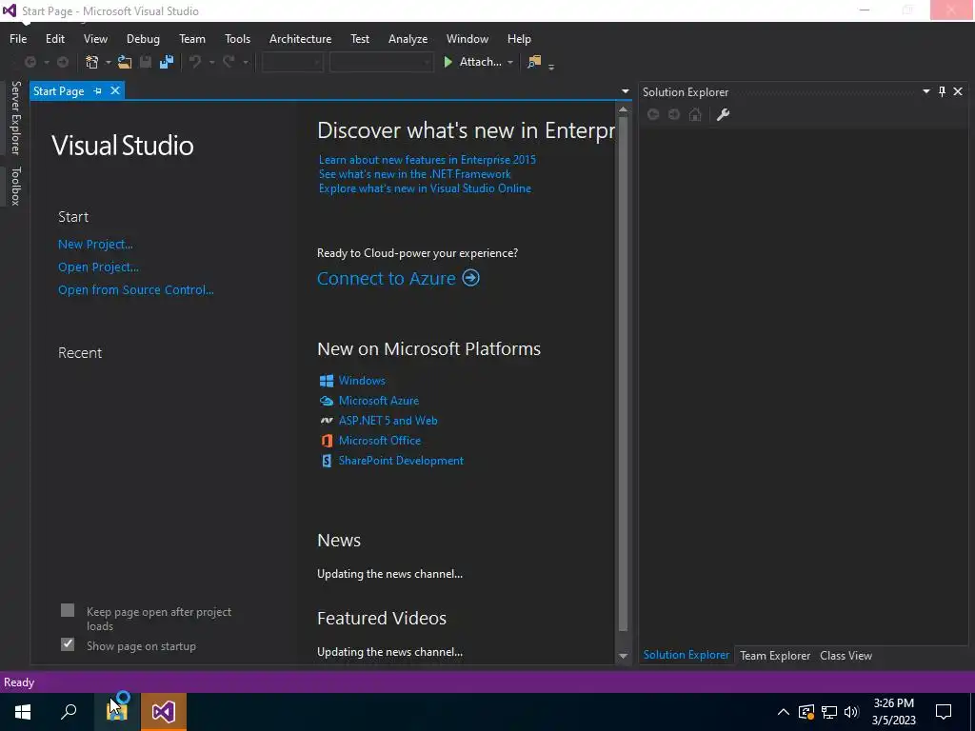Switch to the Team Explorer tab
975x731 pixels.
pyautogui.click(x=775, y=655)
